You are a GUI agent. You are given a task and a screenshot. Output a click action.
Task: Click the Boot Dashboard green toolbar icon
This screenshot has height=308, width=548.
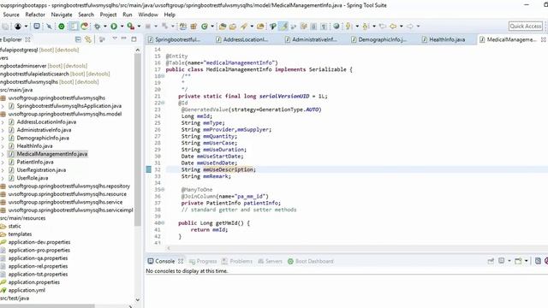(x=61, y=27)
